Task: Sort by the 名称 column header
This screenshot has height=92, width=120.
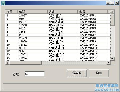Action: coord(63,12)
